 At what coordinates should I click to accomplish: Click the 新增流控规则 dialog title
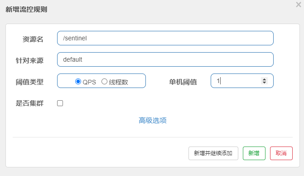[26, 10]
